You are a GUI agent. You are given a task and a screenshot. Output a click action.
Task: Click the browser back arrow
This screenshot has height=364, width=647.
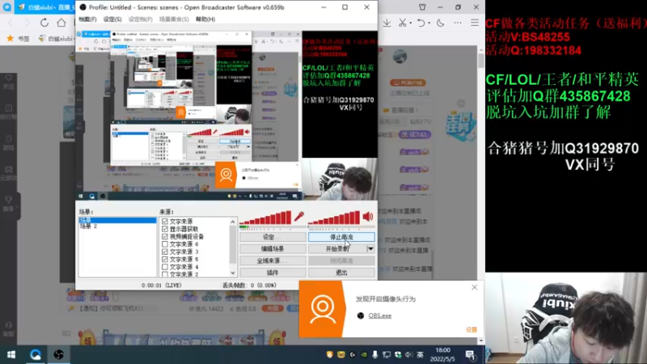tap(11, 23)
